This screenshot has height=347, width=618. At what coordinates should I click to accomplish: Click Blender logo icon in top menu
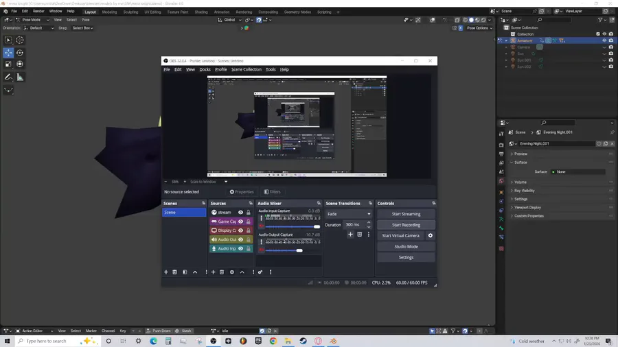pyautogui.click(x=5, y=12)
